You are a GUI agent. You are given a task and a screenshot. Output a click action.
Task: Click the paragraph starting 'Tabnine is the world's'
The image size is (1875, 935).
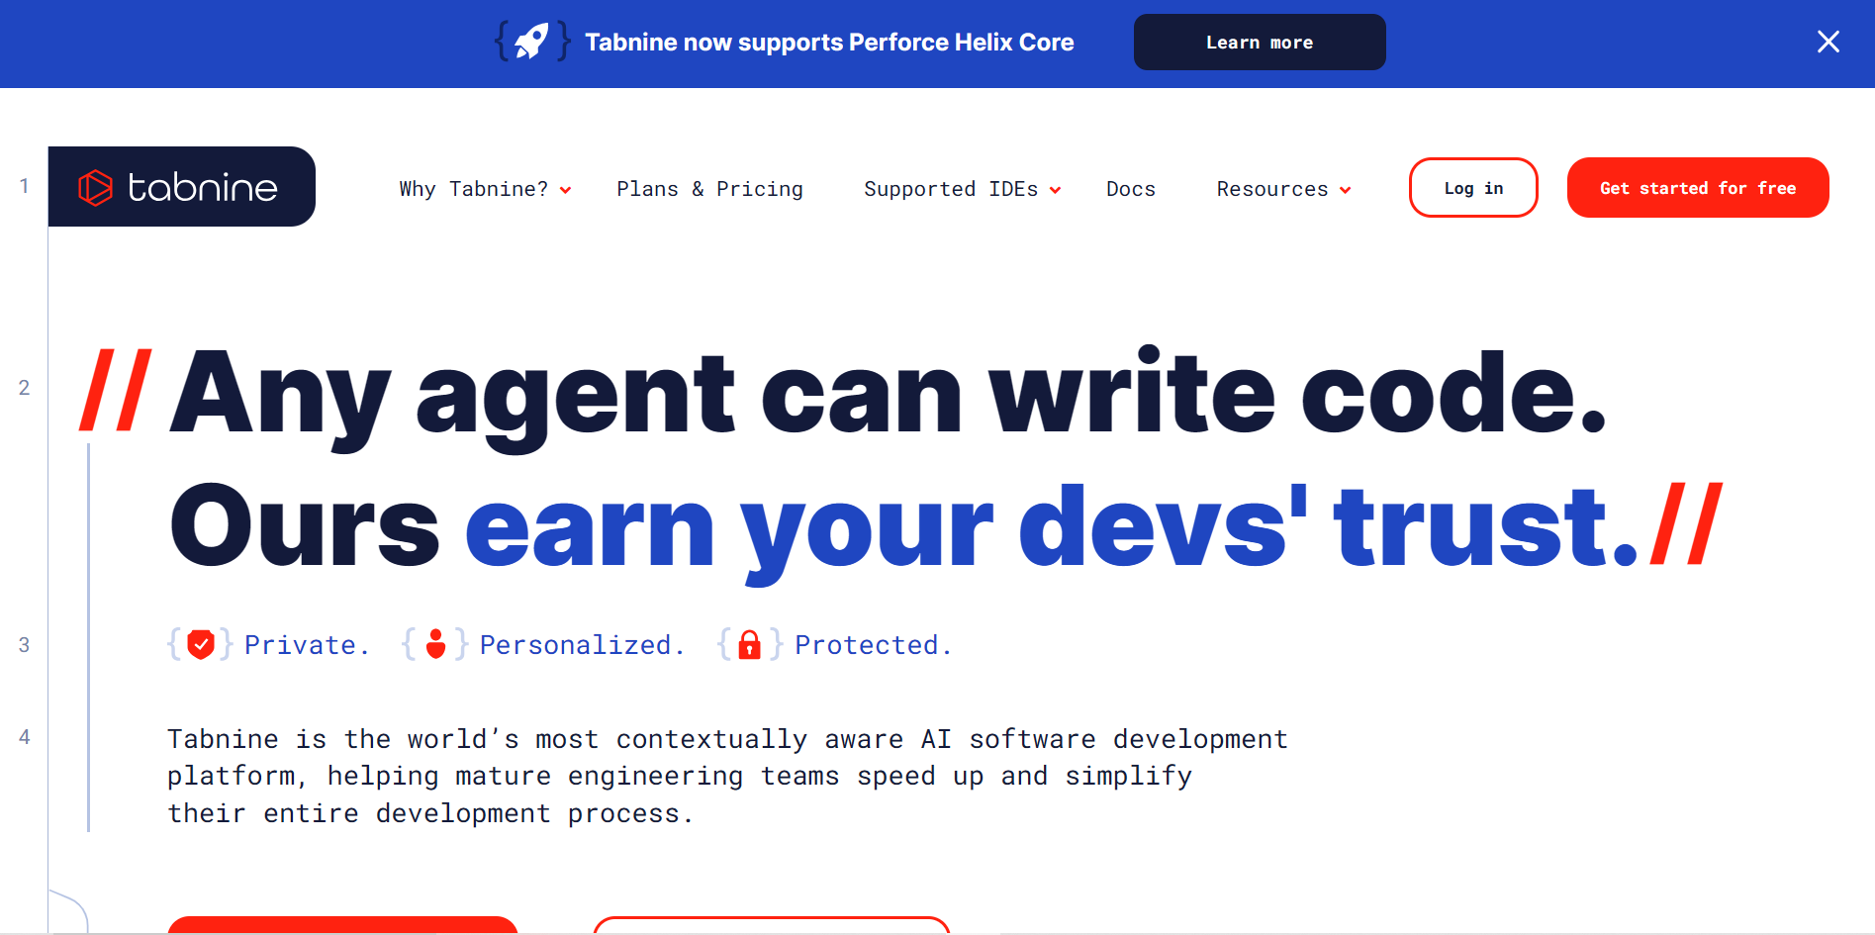[x=727, y=777]
